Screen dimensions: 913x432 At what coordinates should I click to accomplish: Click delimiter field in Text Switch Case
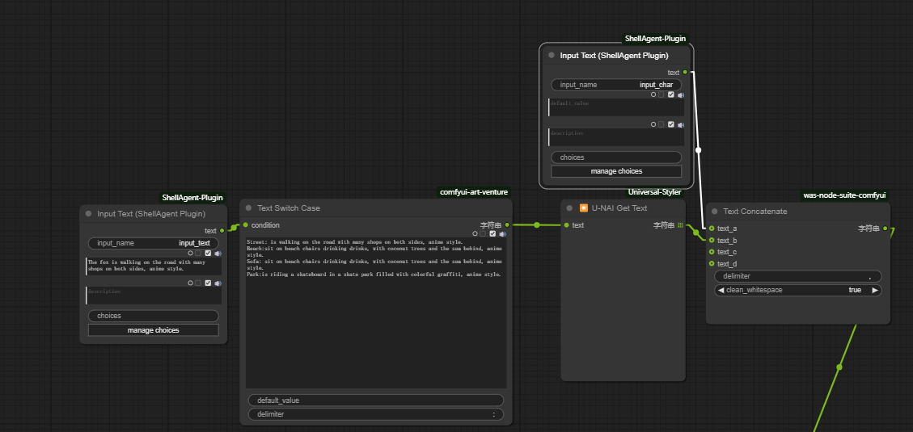(x=375, y=414)
